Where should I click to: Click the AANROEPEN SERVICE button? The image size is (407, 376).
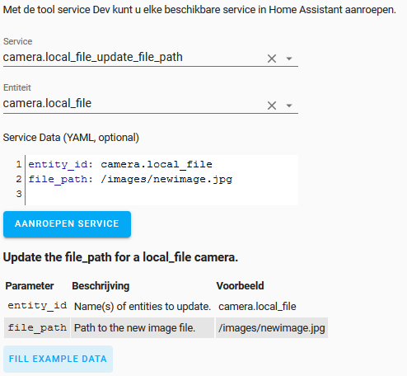coord(67,224)
